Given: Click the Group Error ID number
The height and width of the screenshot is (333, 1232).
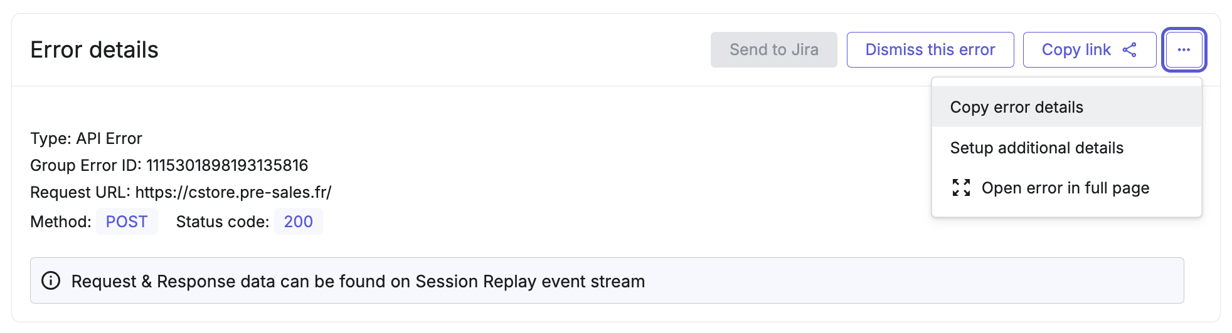Looking at the screenshot, I should tap(227, 165).
